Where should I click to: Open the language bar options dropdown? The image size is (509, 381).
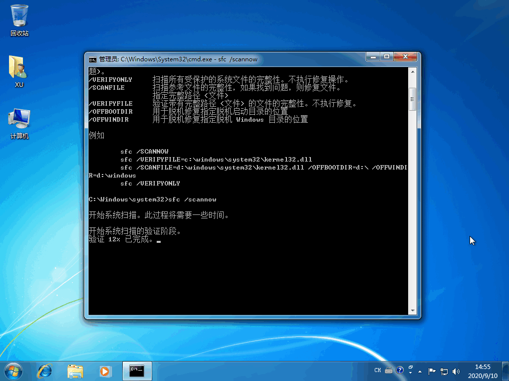pos(410,372)
